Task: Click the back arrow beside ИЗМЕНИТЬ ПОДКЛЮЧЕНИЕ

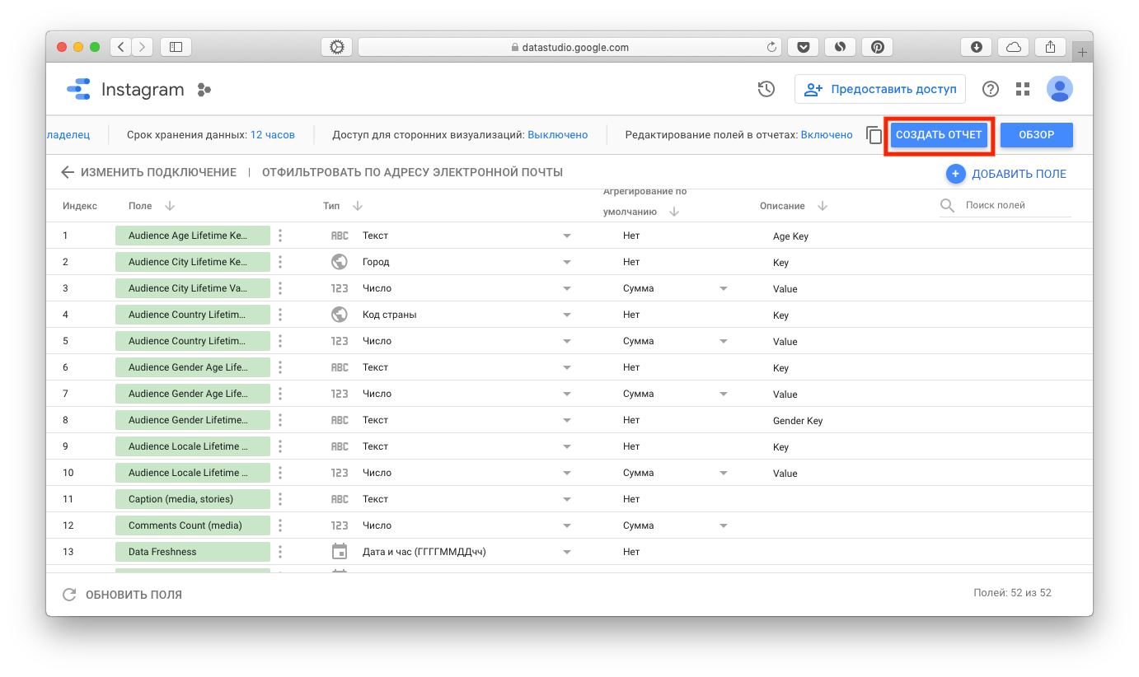Action: click(x=68, y=172)
